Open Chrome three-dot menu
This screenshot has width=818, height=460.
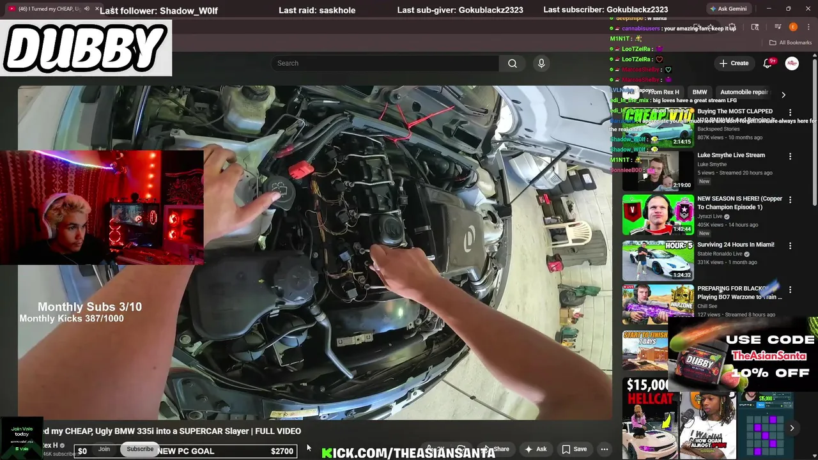tap(808, 27)
